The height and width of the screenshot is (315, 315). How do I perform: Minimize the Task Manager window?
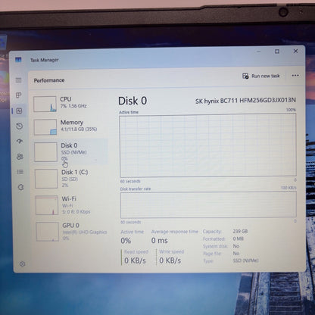point(259,51)
